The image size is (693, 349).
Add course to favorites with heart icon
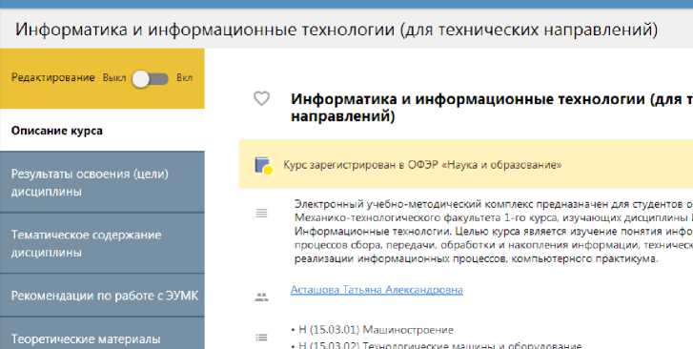[x=261, y=98]
